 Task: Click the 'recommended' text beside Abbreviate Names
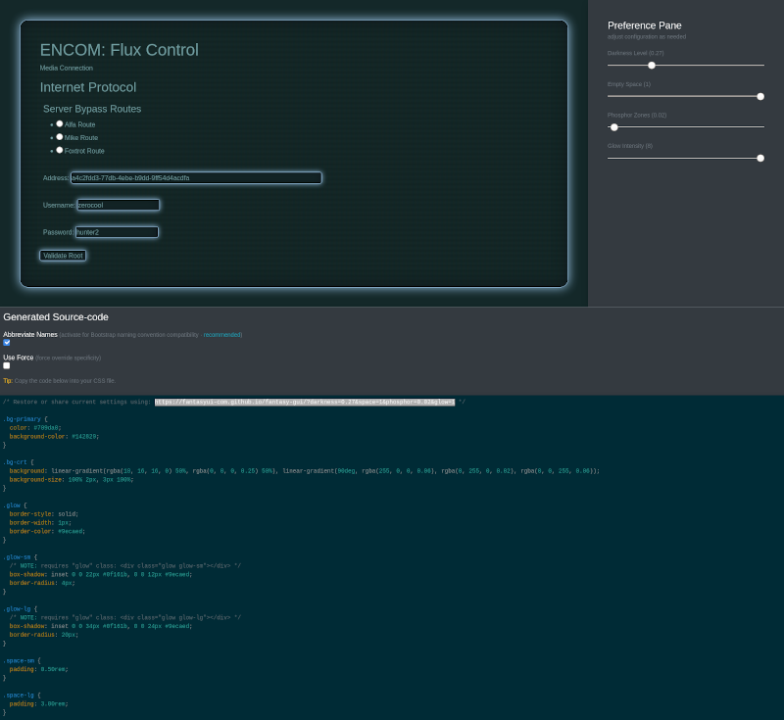click(222, 335)
